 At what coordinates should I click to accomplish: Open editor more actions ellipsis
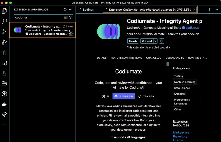coord(216,10)
